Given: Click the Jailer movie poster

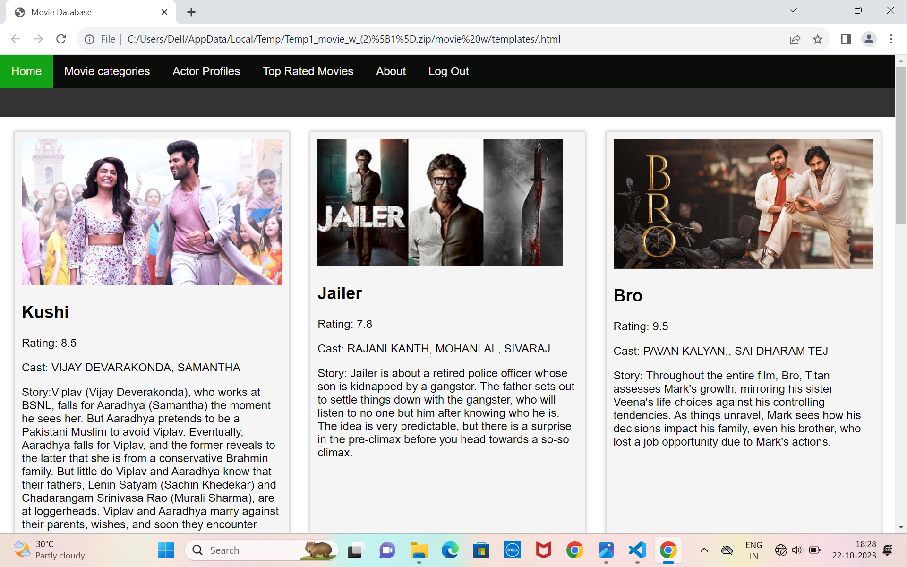Looking at the screenshot, I should point(440,203).
